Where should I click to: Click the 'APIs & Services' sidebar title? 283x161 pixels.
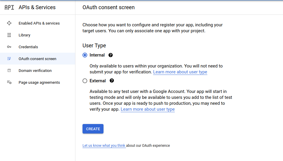37,7
